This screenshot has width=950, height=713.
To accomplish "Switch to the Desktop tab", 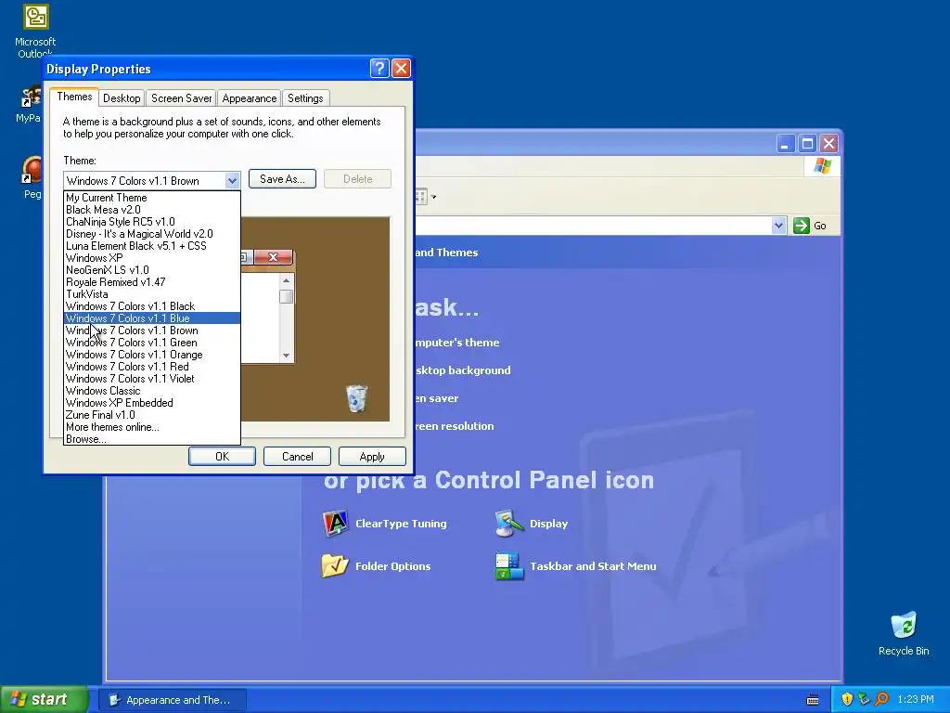I will pyautogui.click(x=122, y=98).
